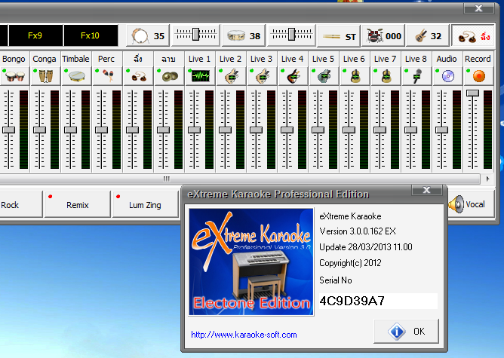Close the eXtreme Karaoke about dialog
The image size is (504, 358).
click(x=426, y=190)
